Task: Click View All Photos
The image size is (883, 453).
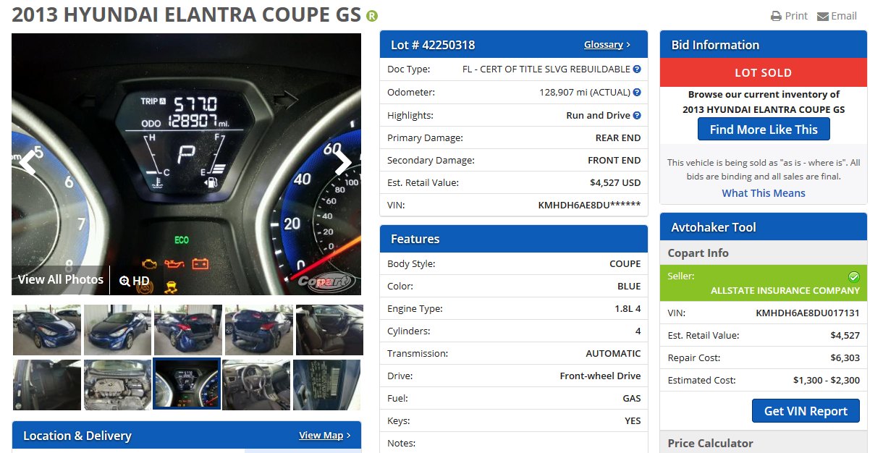Action: pyautogui.click(x=61, y=279)
